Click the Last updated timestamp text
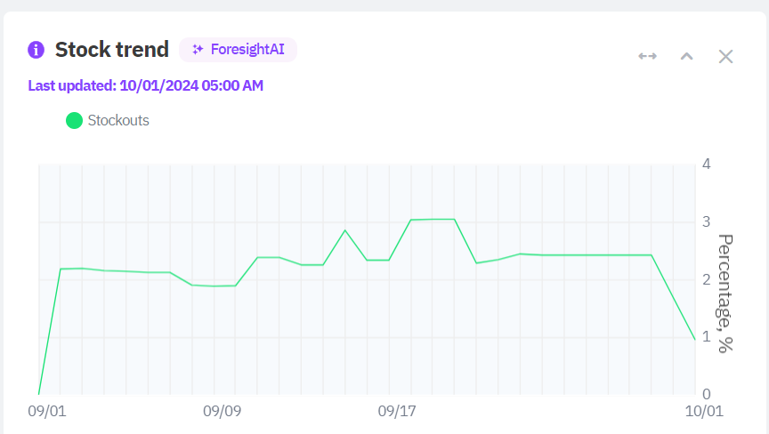The image size is (769, 434). (x=145, y=85)
